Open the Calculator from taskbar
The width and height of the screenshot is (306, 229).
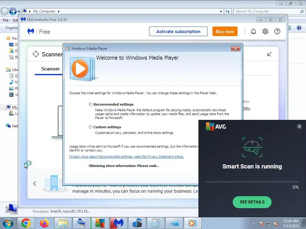point(155,223)
